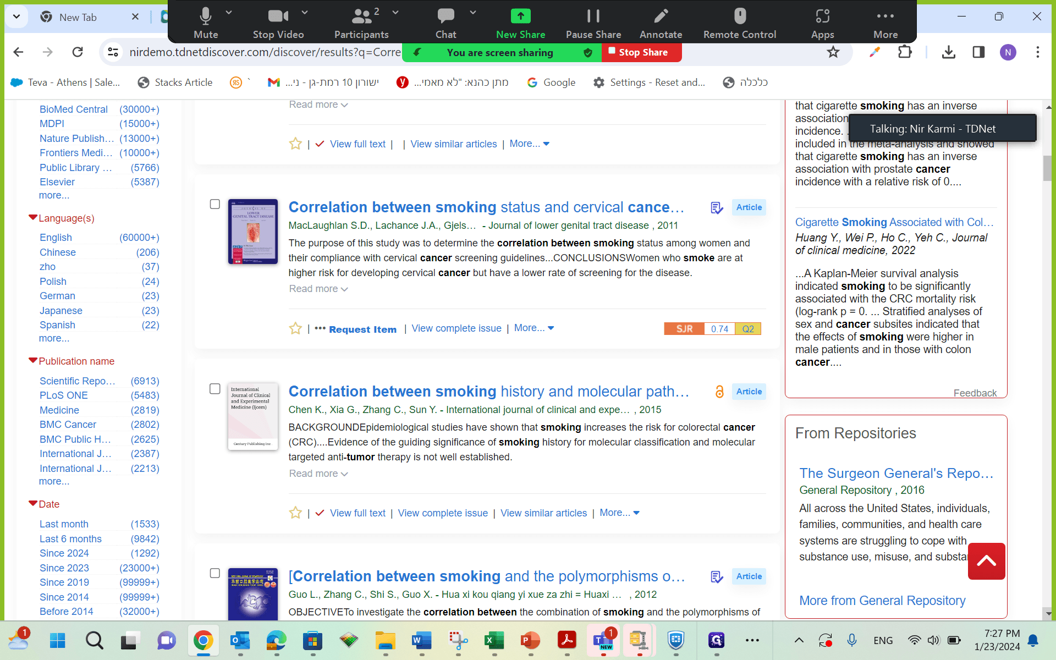The height and width of the screenshot is (660, 1056).
Task: Select checkbox for cervical cancer article
Action: point(215,204)
